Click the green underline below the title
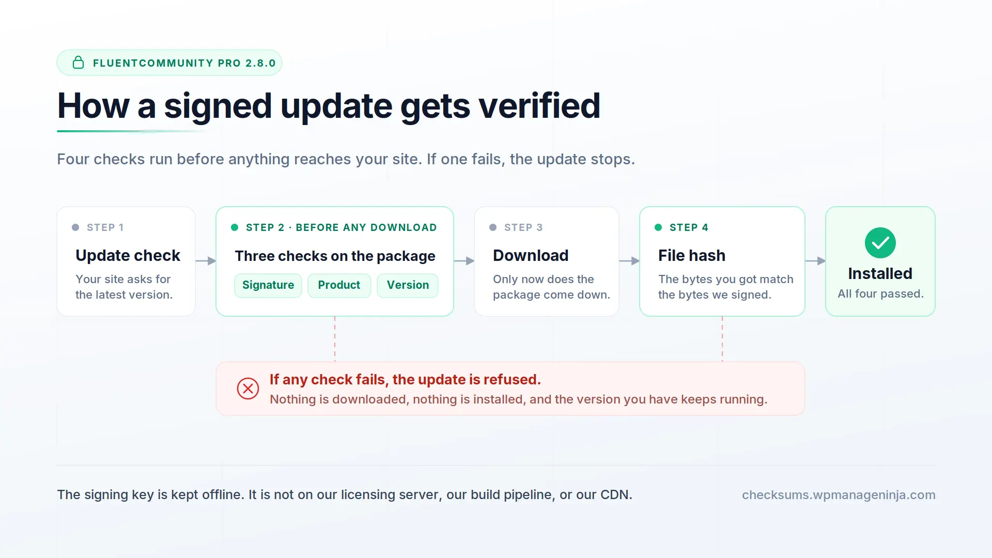 click(132, 131)
